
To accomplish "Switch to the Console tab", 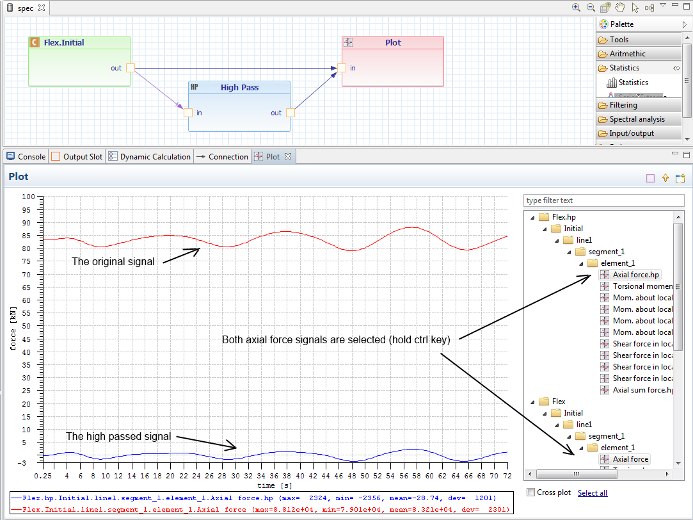I will tap(26, 156).
